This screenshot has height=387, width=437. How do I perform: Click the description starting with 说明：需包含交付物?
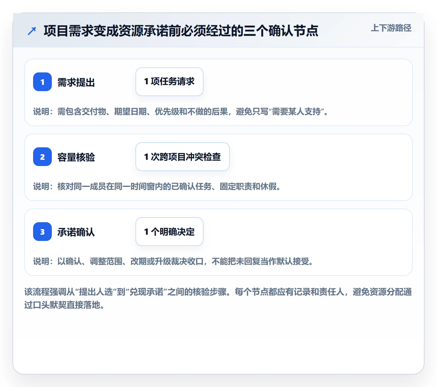181,111
